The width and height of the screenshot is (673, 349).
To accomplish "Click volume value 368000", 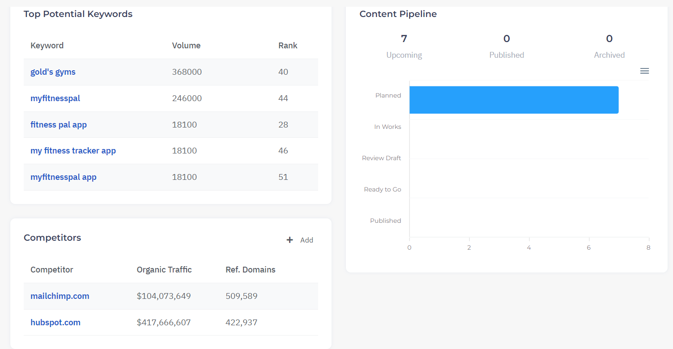I will click(187, 72).
